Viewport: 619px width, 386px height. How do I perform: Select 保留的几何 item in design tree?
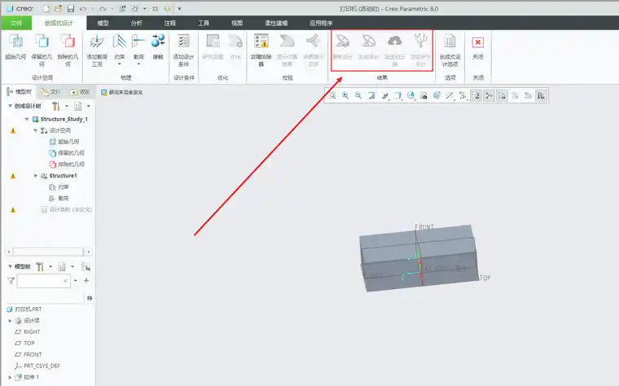[x=67, y=153]
